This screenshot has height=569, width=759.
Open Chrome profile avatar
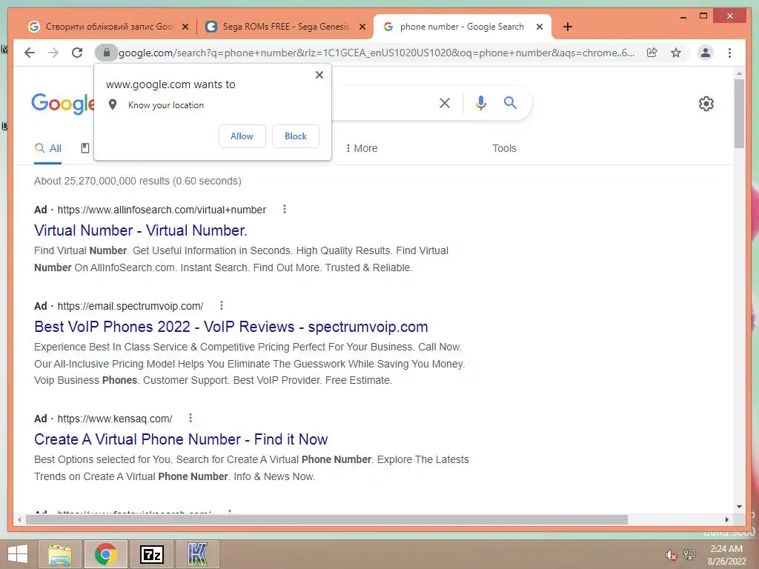[x=706, y=53]
